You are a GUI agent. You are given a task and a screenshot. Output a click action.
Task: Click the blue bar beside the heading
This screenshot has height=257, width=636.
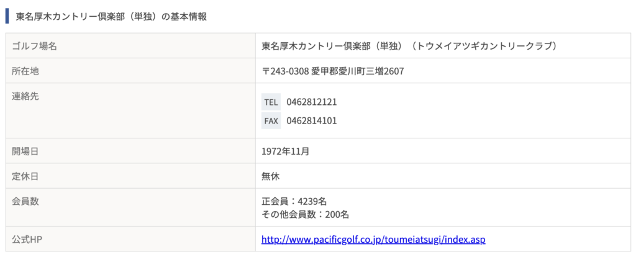(7, 17)
